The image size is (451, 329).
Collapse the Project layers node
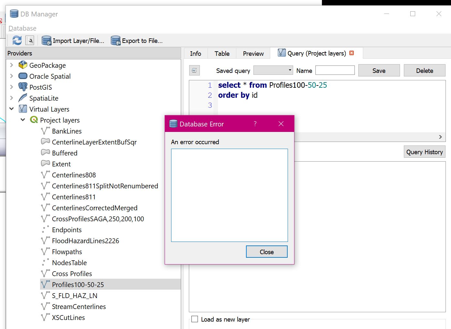(x=23, y=120)
